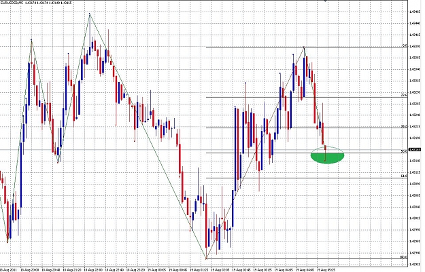425x272 pixels.
Task: Click the 1.43365 price axis label
Action: (x=415, y=58)
